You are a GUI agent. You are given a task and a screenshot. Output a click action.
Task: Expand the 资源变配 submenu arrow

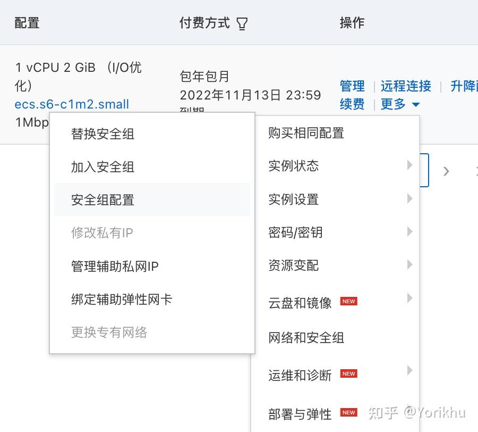(409, 264)
